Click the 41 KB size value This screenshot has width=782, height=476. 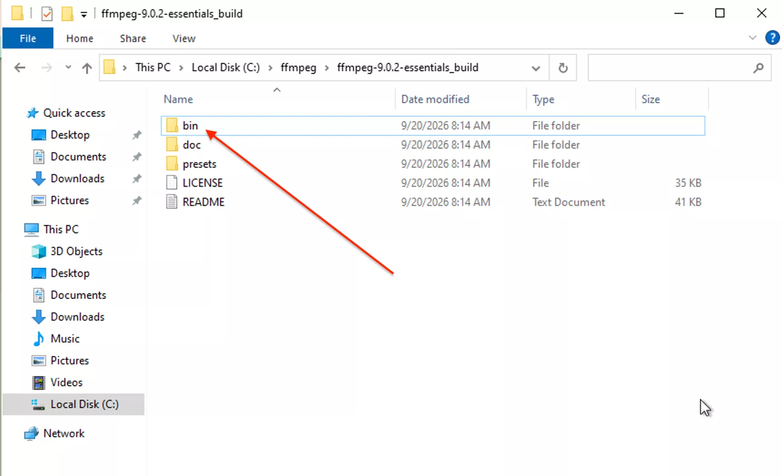point(688,202)
